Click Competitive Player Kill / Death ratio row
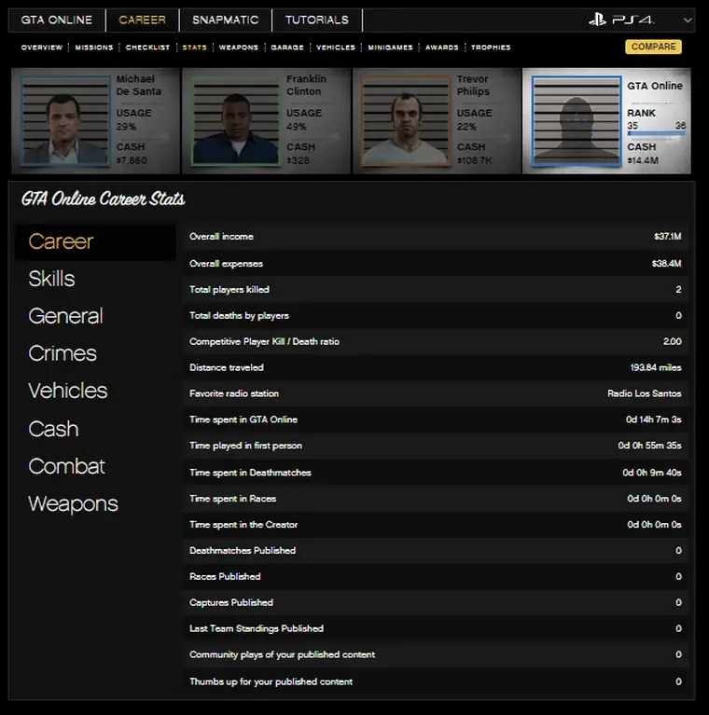The width and height of the screenshot is (709, 715). point(436,341)
